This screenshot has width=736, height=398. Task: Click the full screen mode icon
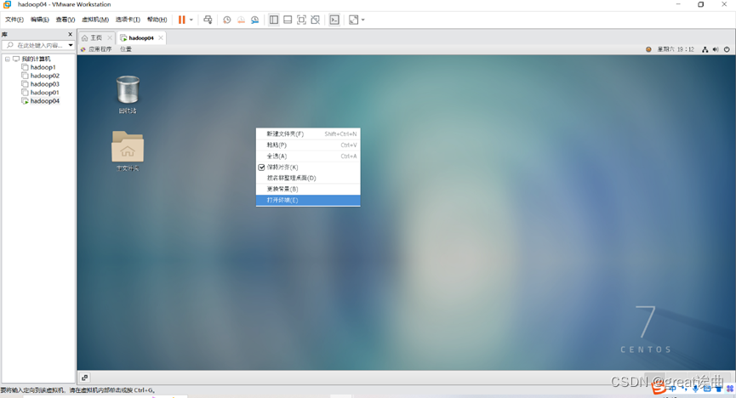[x=302, y=20]
